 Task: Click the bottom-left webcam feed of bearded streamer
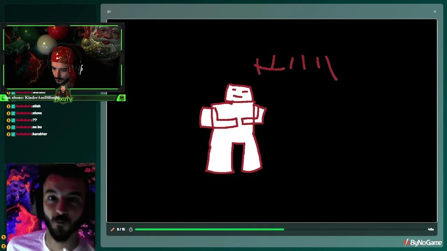point(51,207)
